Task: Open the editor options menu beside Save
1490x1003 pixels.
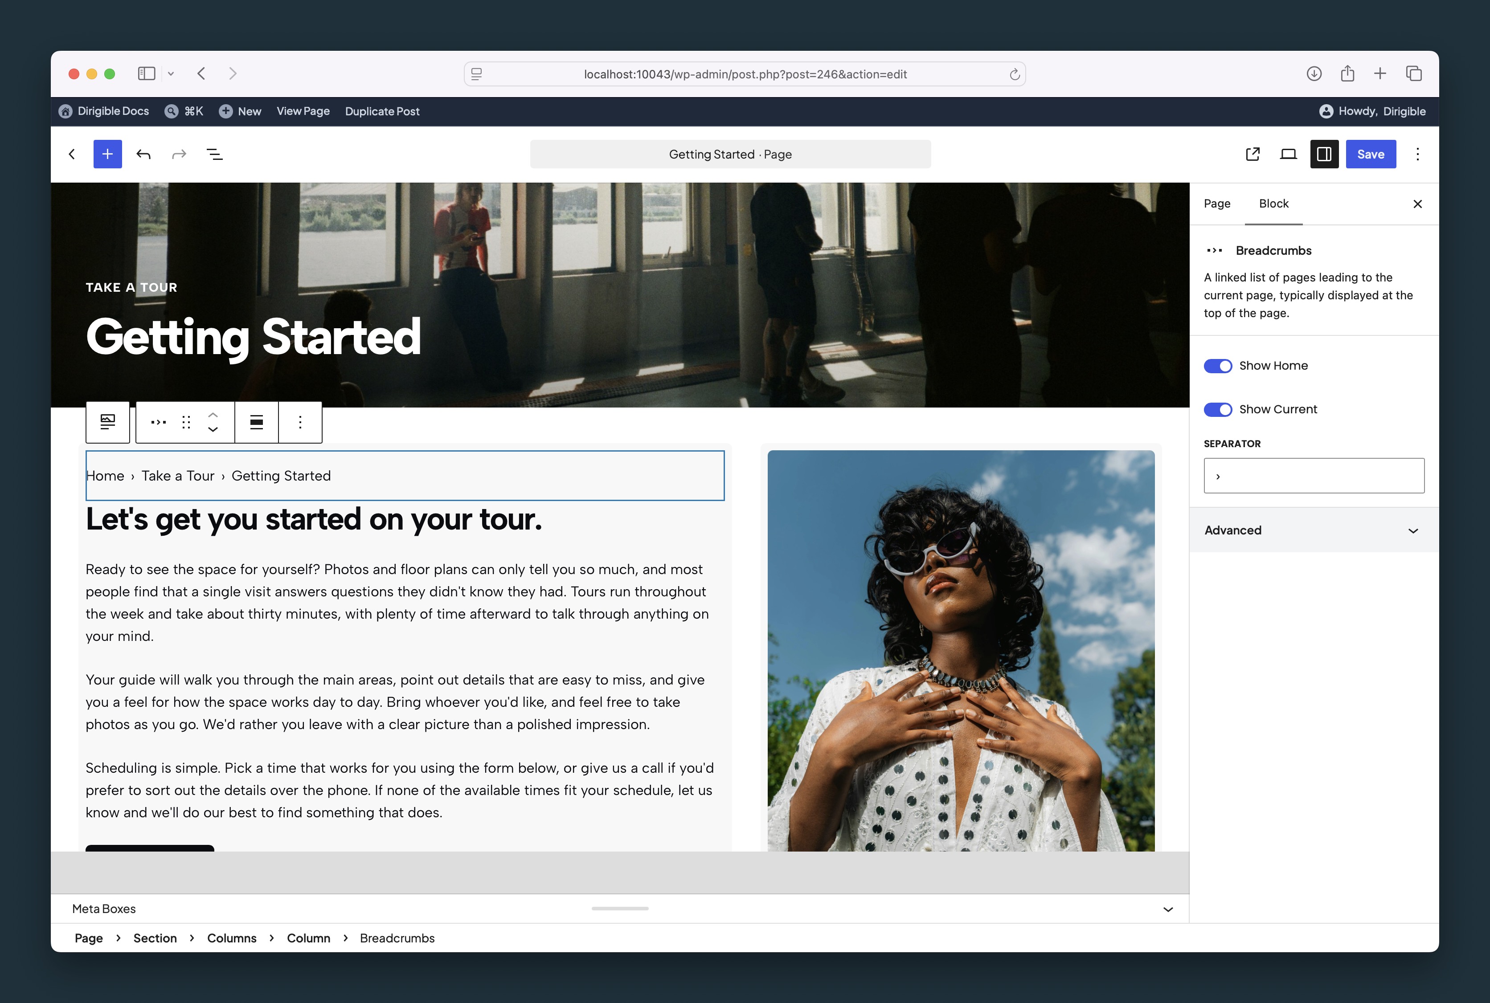Action: tap(1418, 154)
